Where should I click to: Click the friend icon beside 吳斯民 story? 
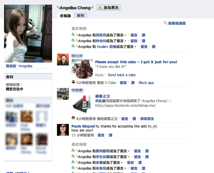click(x=73, y=35)
